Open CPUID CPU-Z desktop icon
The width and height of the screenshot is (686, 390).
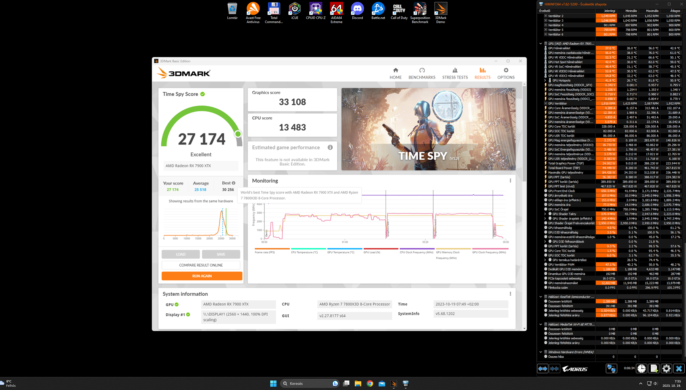coord(316,11)
